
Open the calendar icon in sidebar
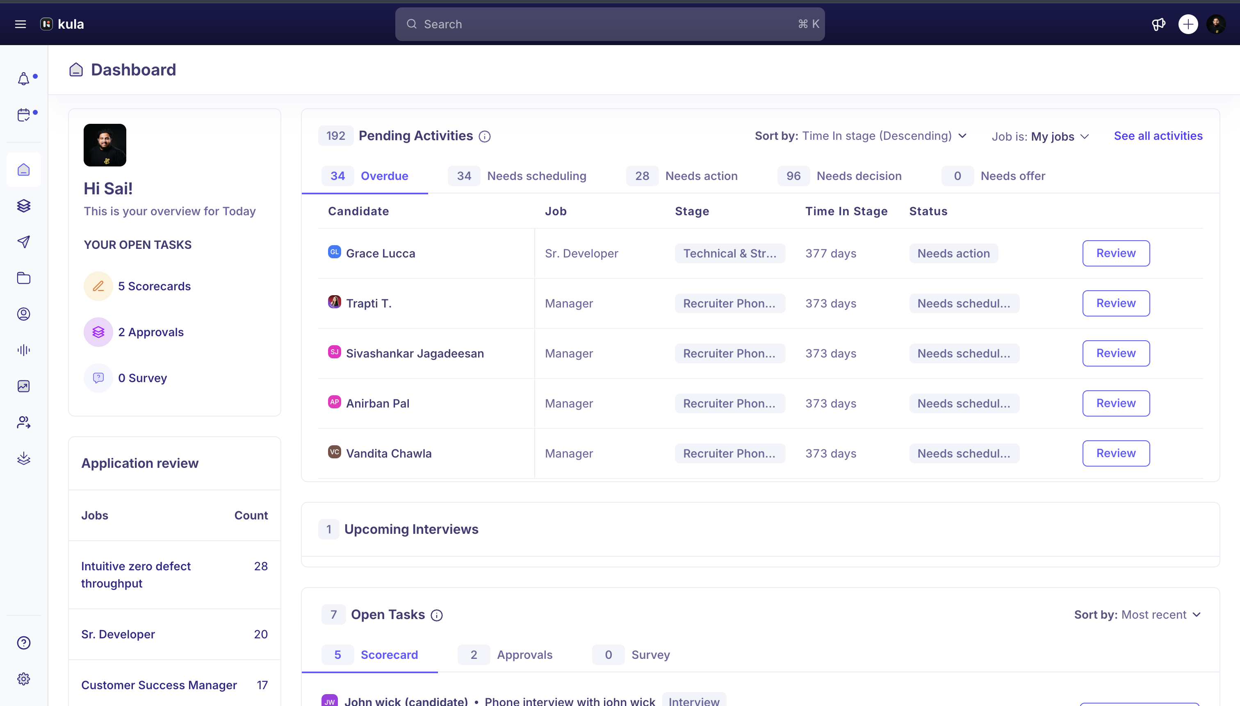tap(23, 115)
